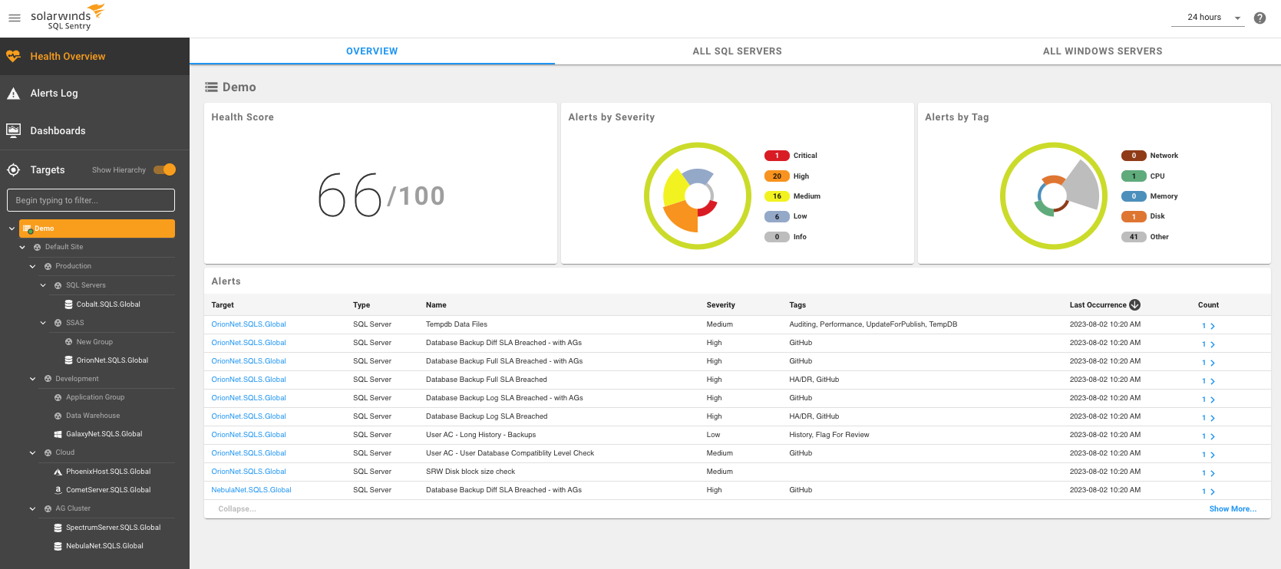Click the CometServer.SQLS.Global Amazon icon

[58, 490]
